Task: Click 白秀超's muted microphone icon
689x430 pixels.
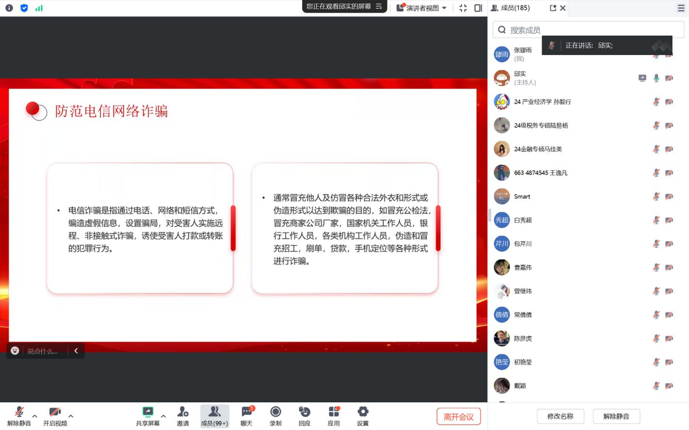Action: 656,220
